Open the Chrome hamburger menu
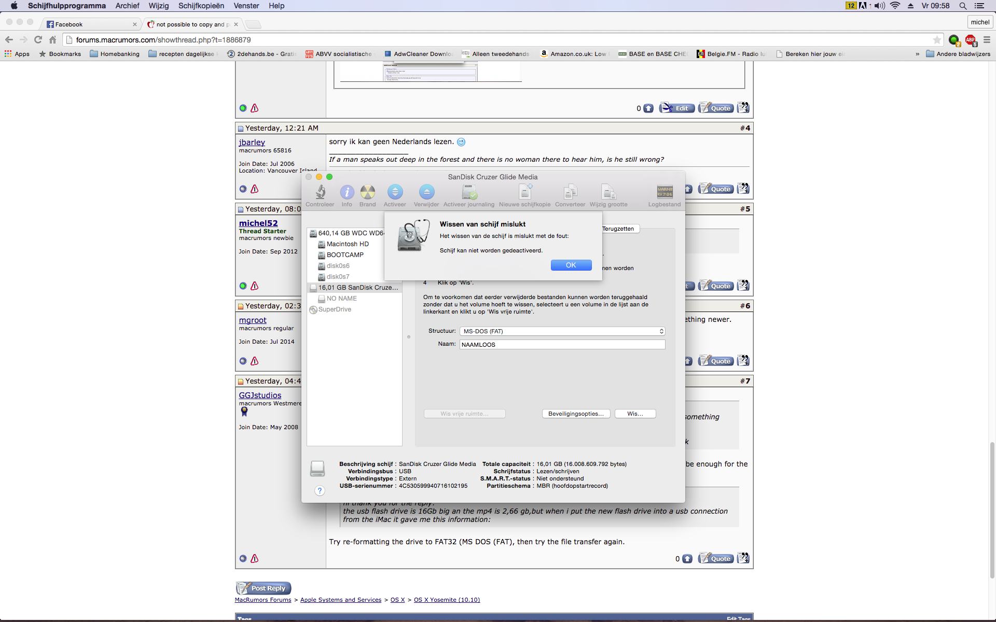Screen dimensions: 996x622 coord(987,40)
